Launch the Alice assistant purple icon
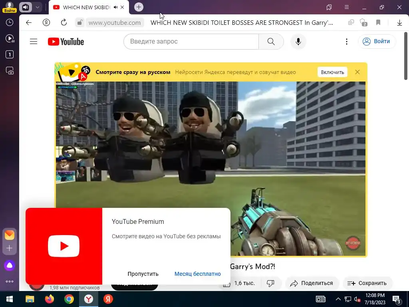The image size is (409, 307). 10,265
